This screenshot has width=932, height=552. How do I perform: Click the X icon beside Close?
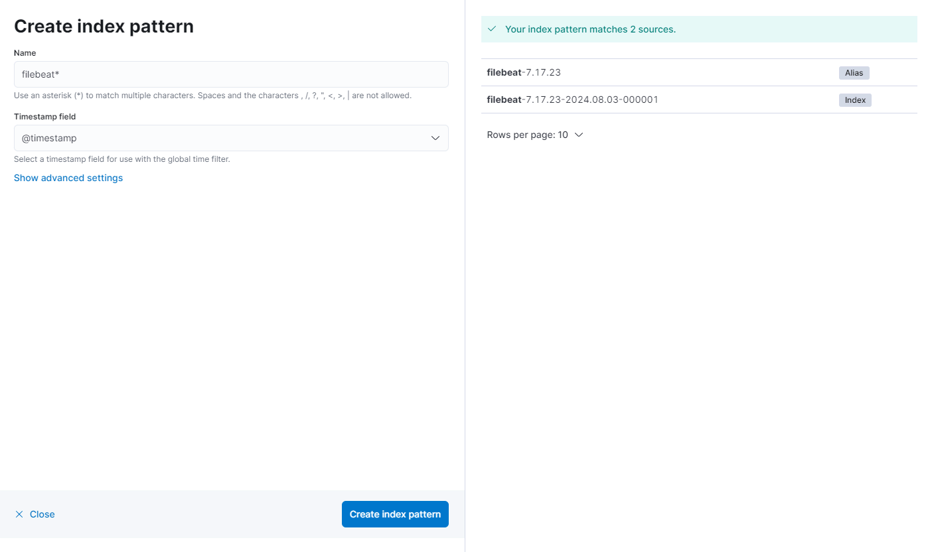click(19, 514)
